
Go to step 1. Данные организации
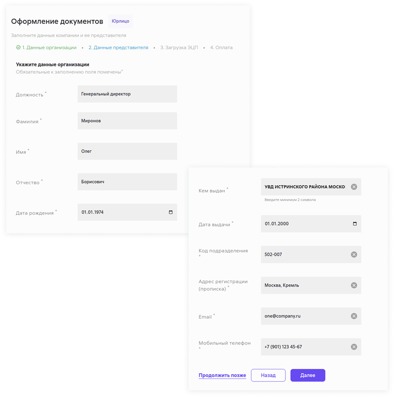(49, 47)
